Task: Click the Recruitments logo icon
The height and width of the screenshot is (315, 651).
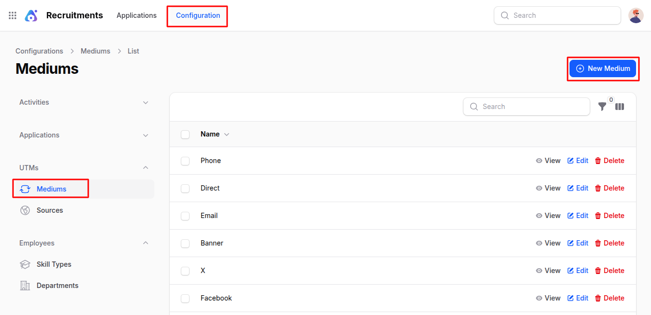Action: 31,15
